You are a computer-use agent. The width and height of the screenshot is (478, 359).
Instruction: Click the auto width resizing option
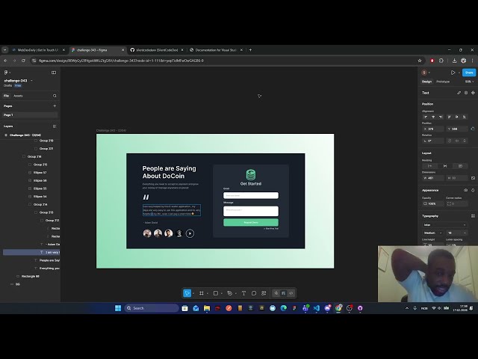pyautogui.click(x=430, y=166)
